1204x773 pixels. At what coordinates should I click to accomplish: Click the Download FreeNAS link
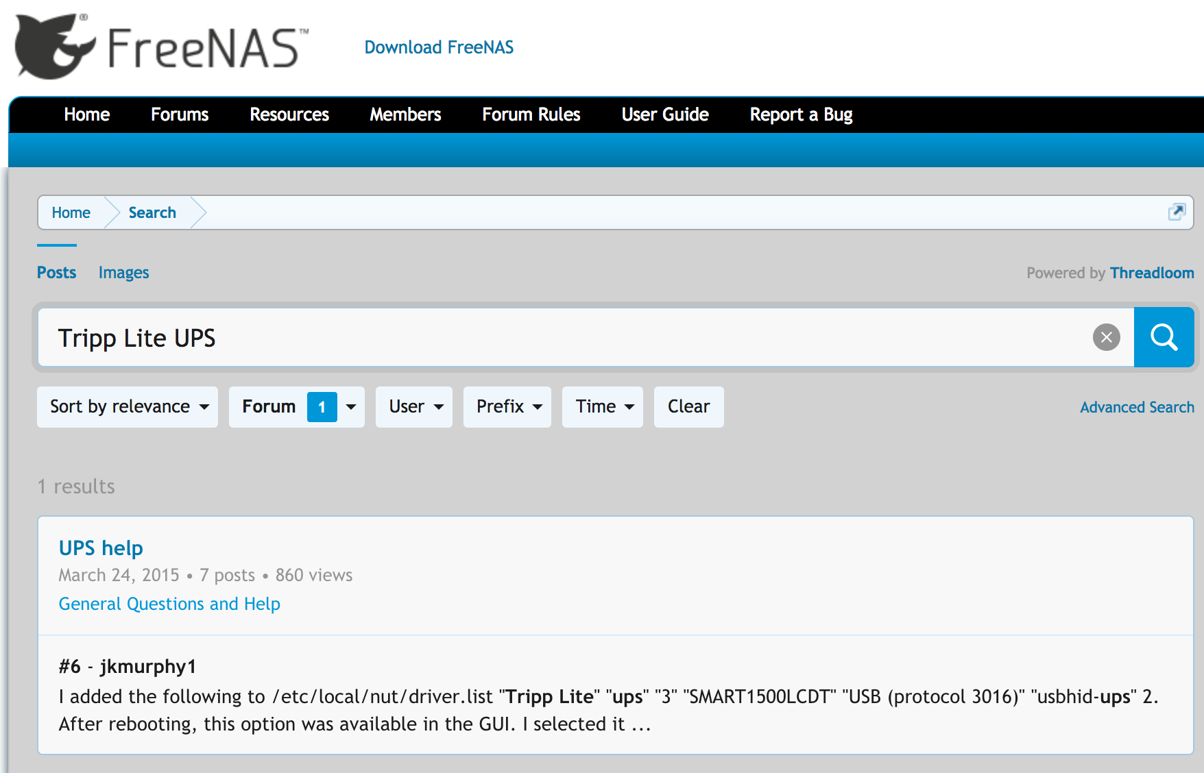[x=439, y=47]
